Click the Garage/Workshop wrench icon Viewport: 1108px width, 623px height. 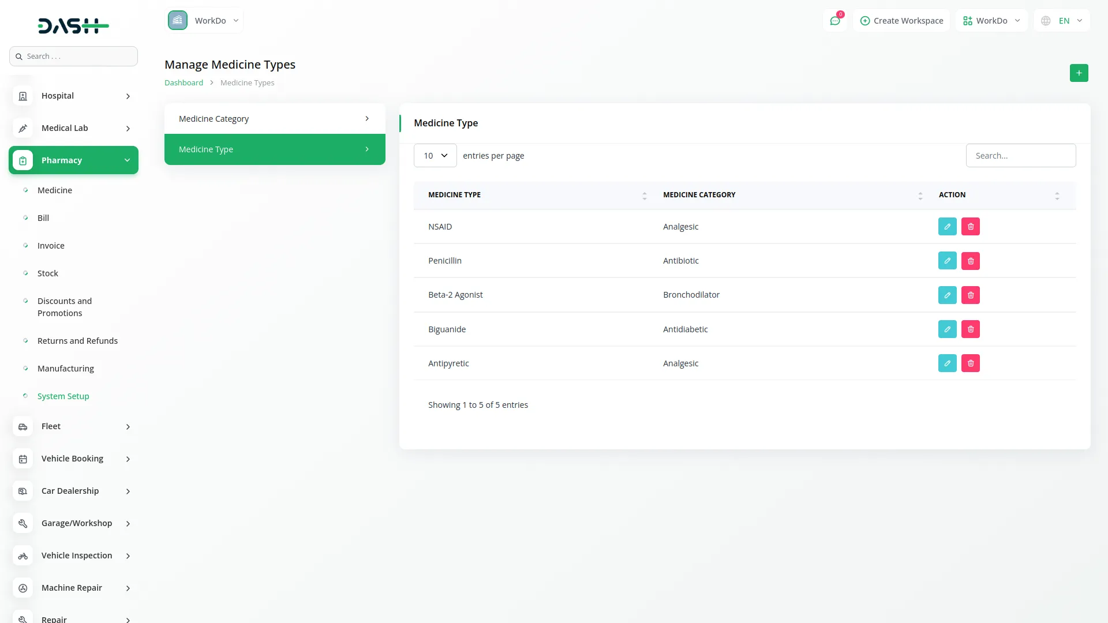click(23, 523)
